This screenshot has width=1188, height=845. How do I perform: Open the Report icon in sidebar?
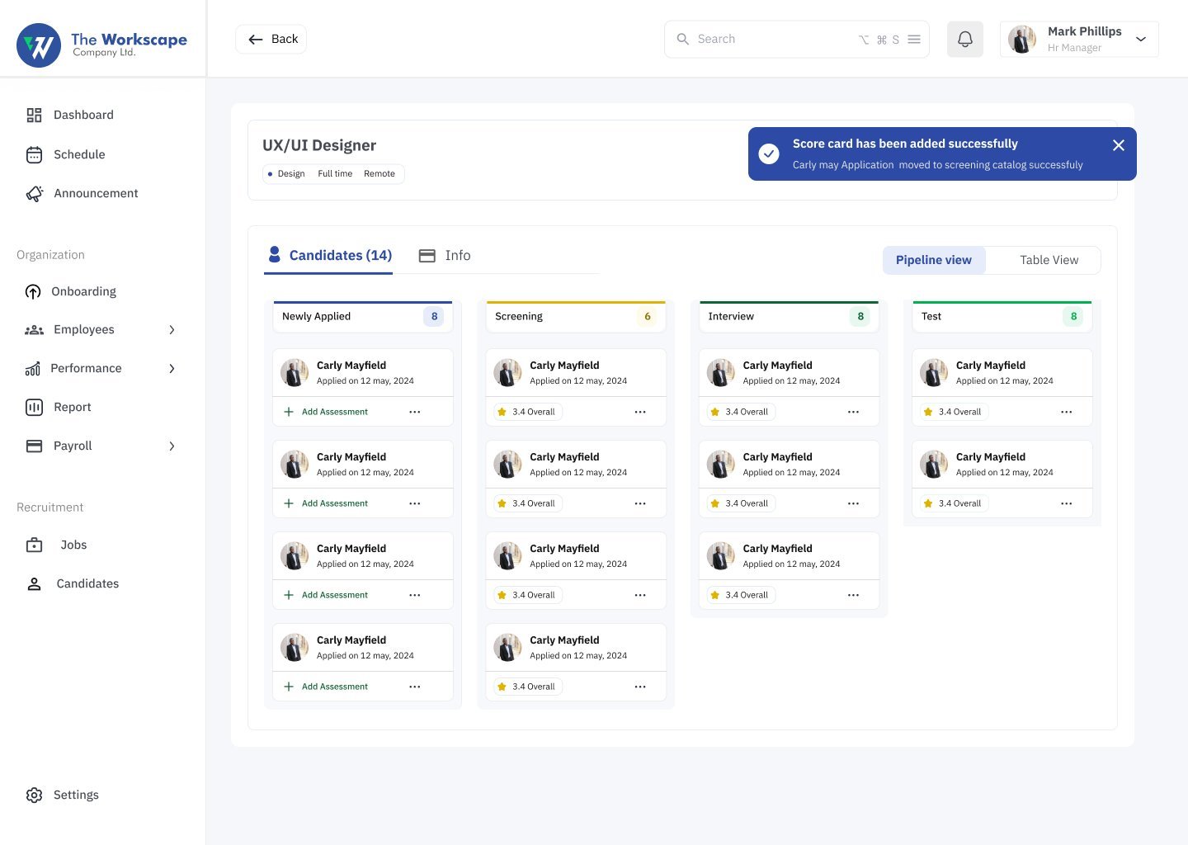(34, 408)
